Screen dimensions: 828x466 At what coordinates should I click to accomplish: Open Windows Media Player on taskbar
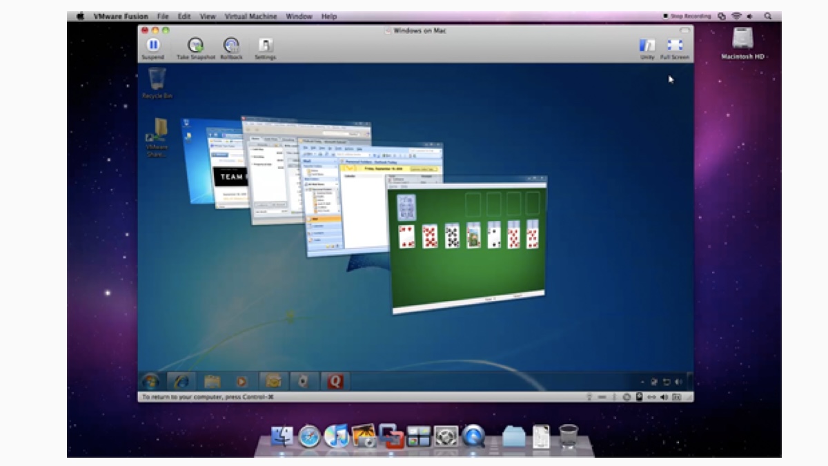[242, 381]
